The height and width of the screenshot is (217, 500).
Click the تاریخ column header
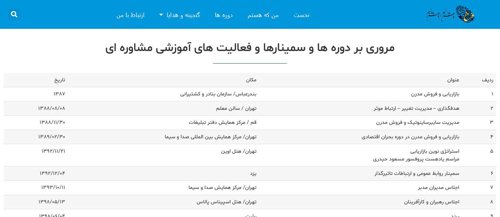pyautogui.click(x=60, y=80)
